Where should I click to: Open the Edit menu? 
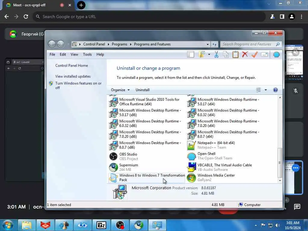(63, 54)
